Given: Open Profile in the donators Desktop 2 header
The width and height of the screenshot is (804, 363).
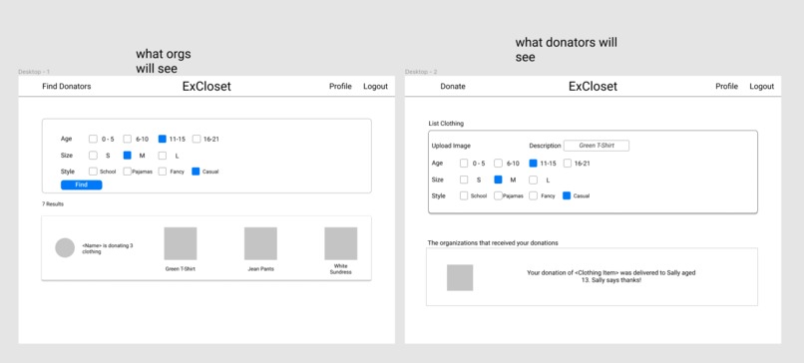Looking at the screenshot, I should click(726, 86).
